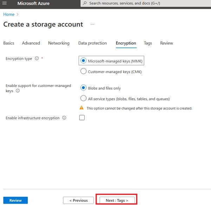Go back with the Previous button
211x205 pixels.
click(78, 200)
